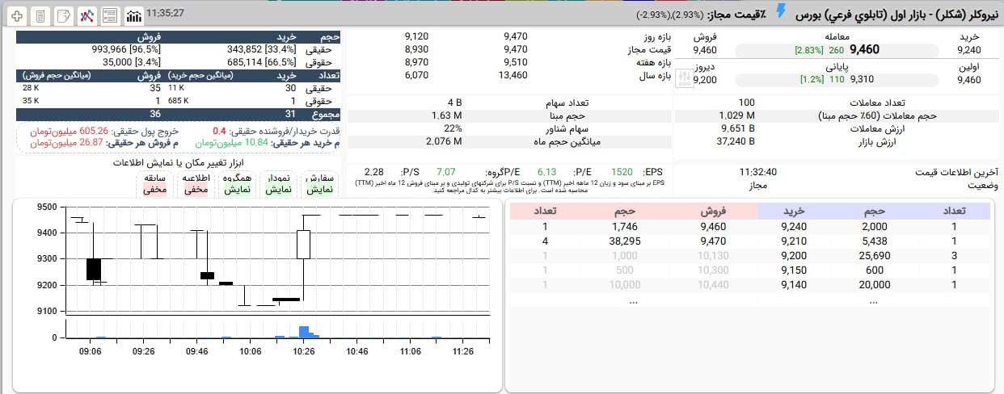Click the P/E value 6.13
The height and width of the screenshot is (394, 1004).
point(547,172)
